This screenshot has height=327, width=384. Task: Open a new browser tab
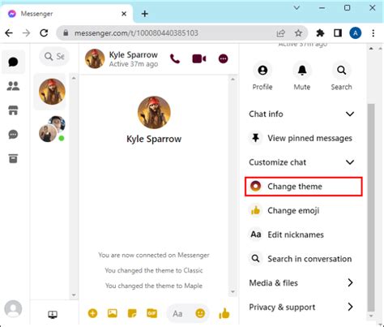pyautogui.click(x=145, y=14)
